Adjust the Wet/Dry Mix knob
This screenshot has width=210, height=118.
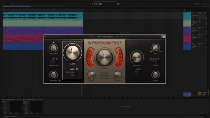156,48
